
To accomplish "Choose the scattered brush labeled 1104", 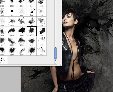I will (12, 21).
